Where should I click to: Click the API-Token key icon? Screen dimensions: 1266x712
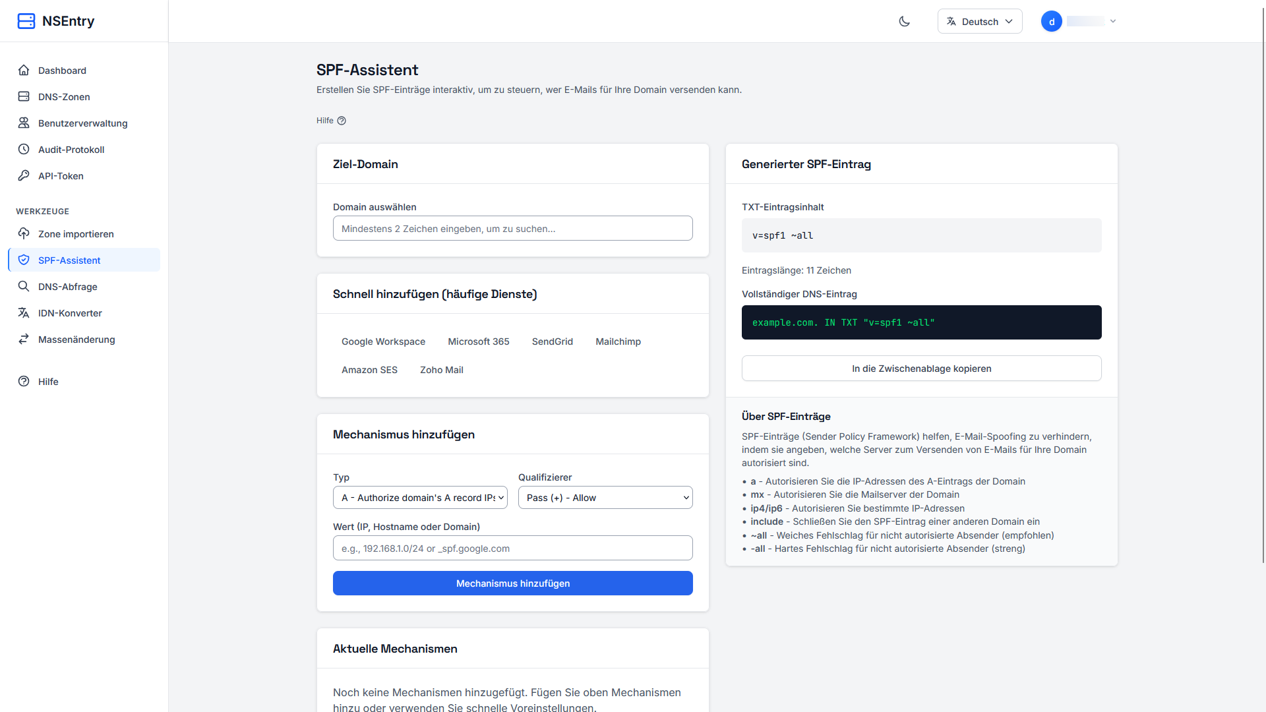[24, 175]
